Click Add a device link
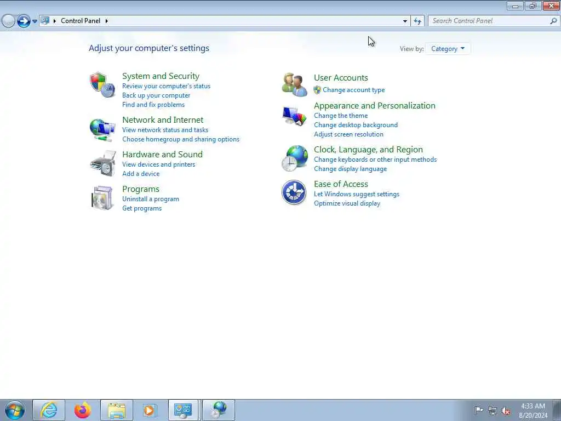This screenshot has width=561, height=421. tap(141, 174)
